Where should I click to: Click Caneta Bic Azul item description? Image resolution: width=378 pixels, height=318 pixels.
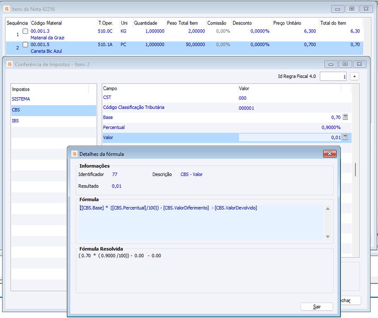coord(46,51)
